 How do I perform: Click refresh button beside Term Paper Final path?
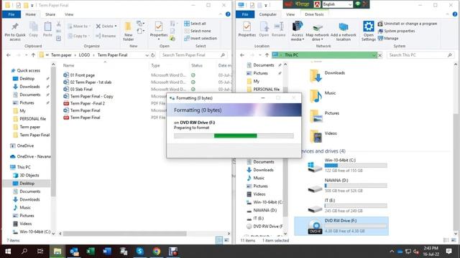(153, 55)
